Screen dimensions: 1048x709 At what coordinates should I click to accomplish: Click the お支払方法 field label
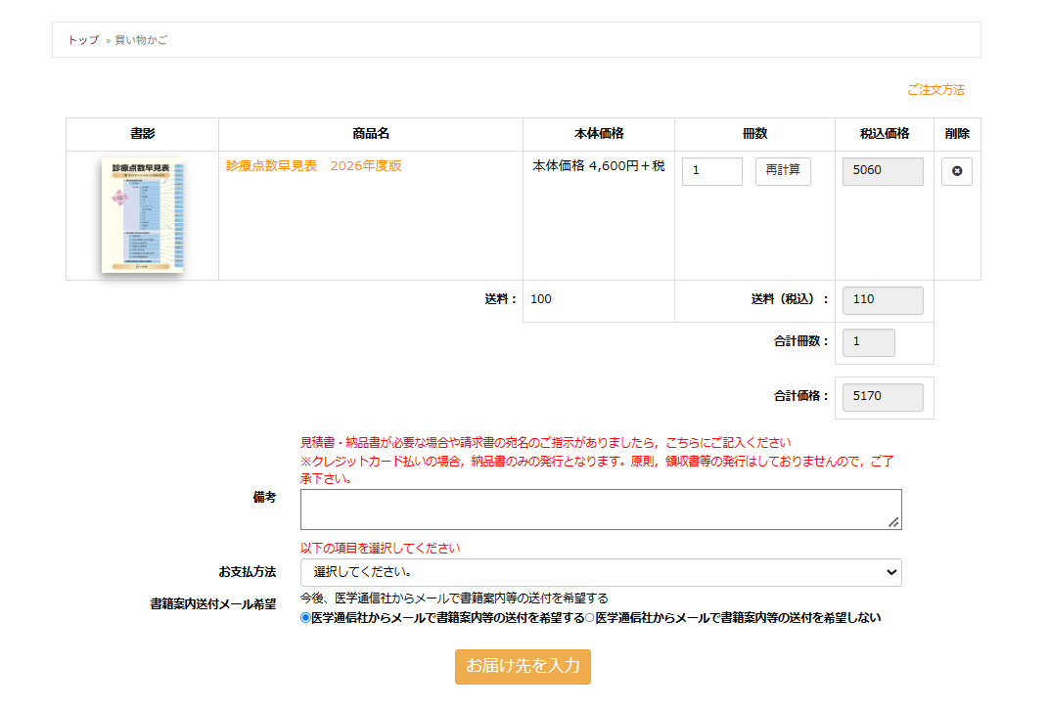pyautogui.click(x=248, y=572)
